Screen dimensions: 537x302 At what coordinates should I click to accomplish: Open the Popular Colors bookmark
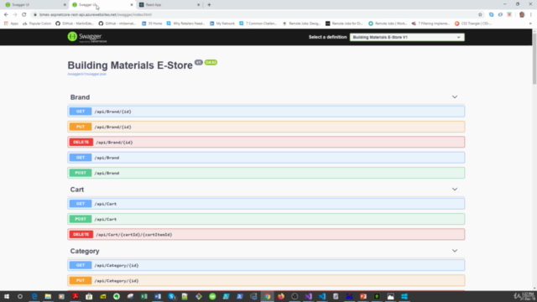click(37, 23)
